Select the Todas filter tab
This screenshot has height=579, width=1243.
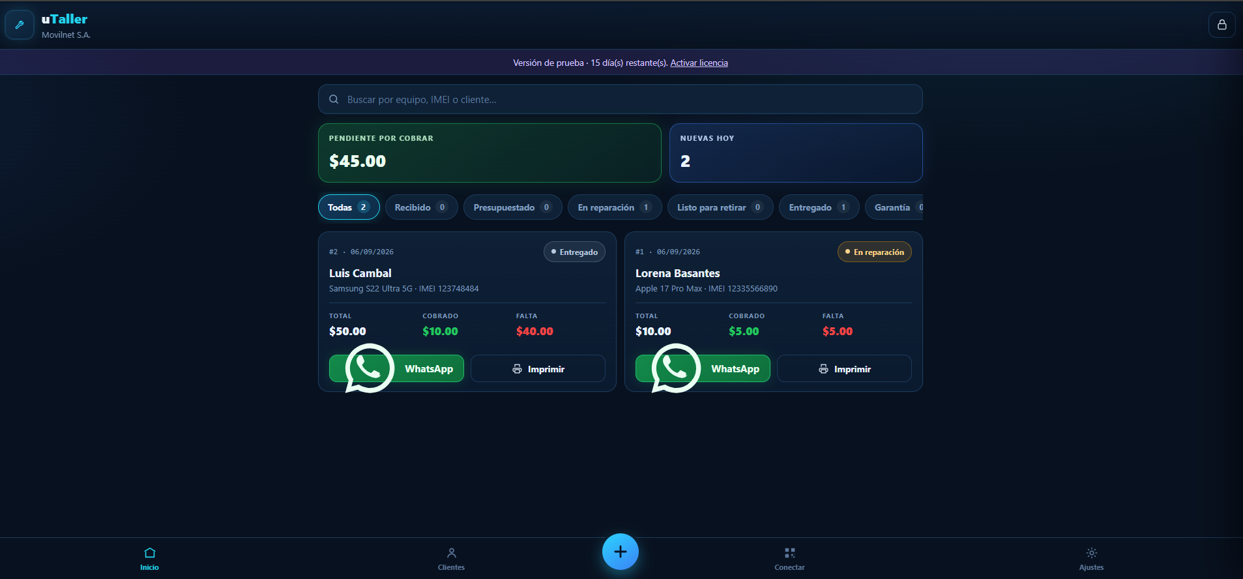(x=349, y=207)
